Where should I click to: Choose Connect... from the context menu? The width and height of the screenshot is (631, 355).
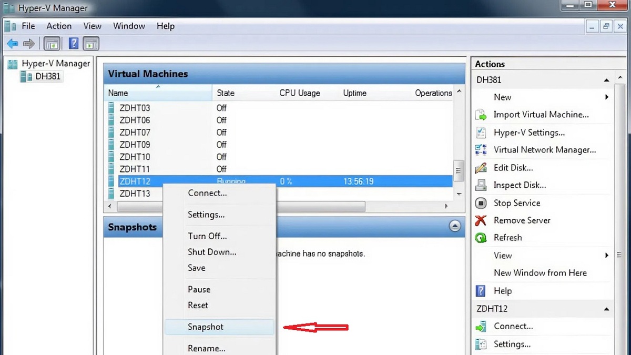(220, 193)
